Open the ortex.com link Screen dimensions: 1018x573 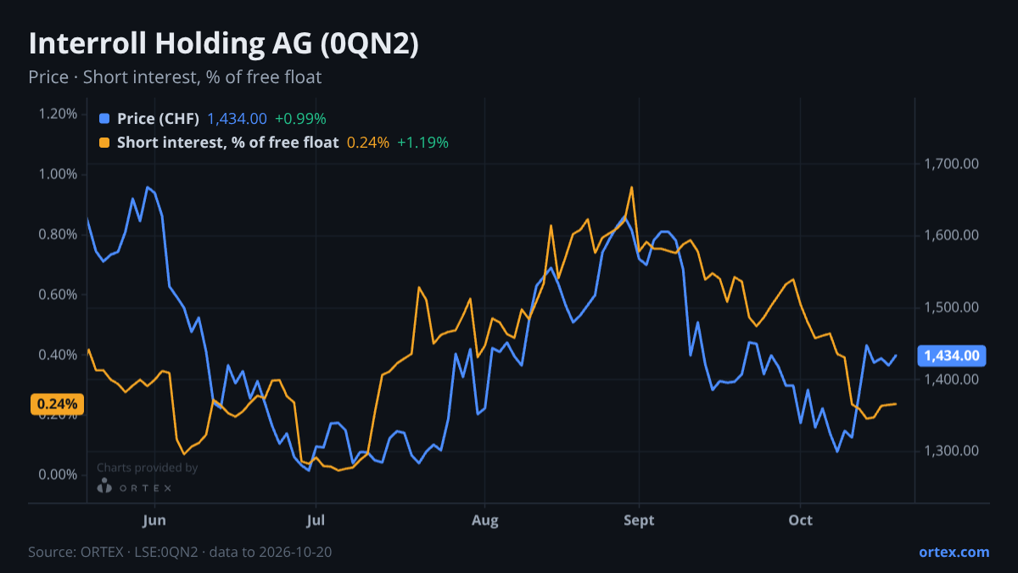click(x=954, y=552)
